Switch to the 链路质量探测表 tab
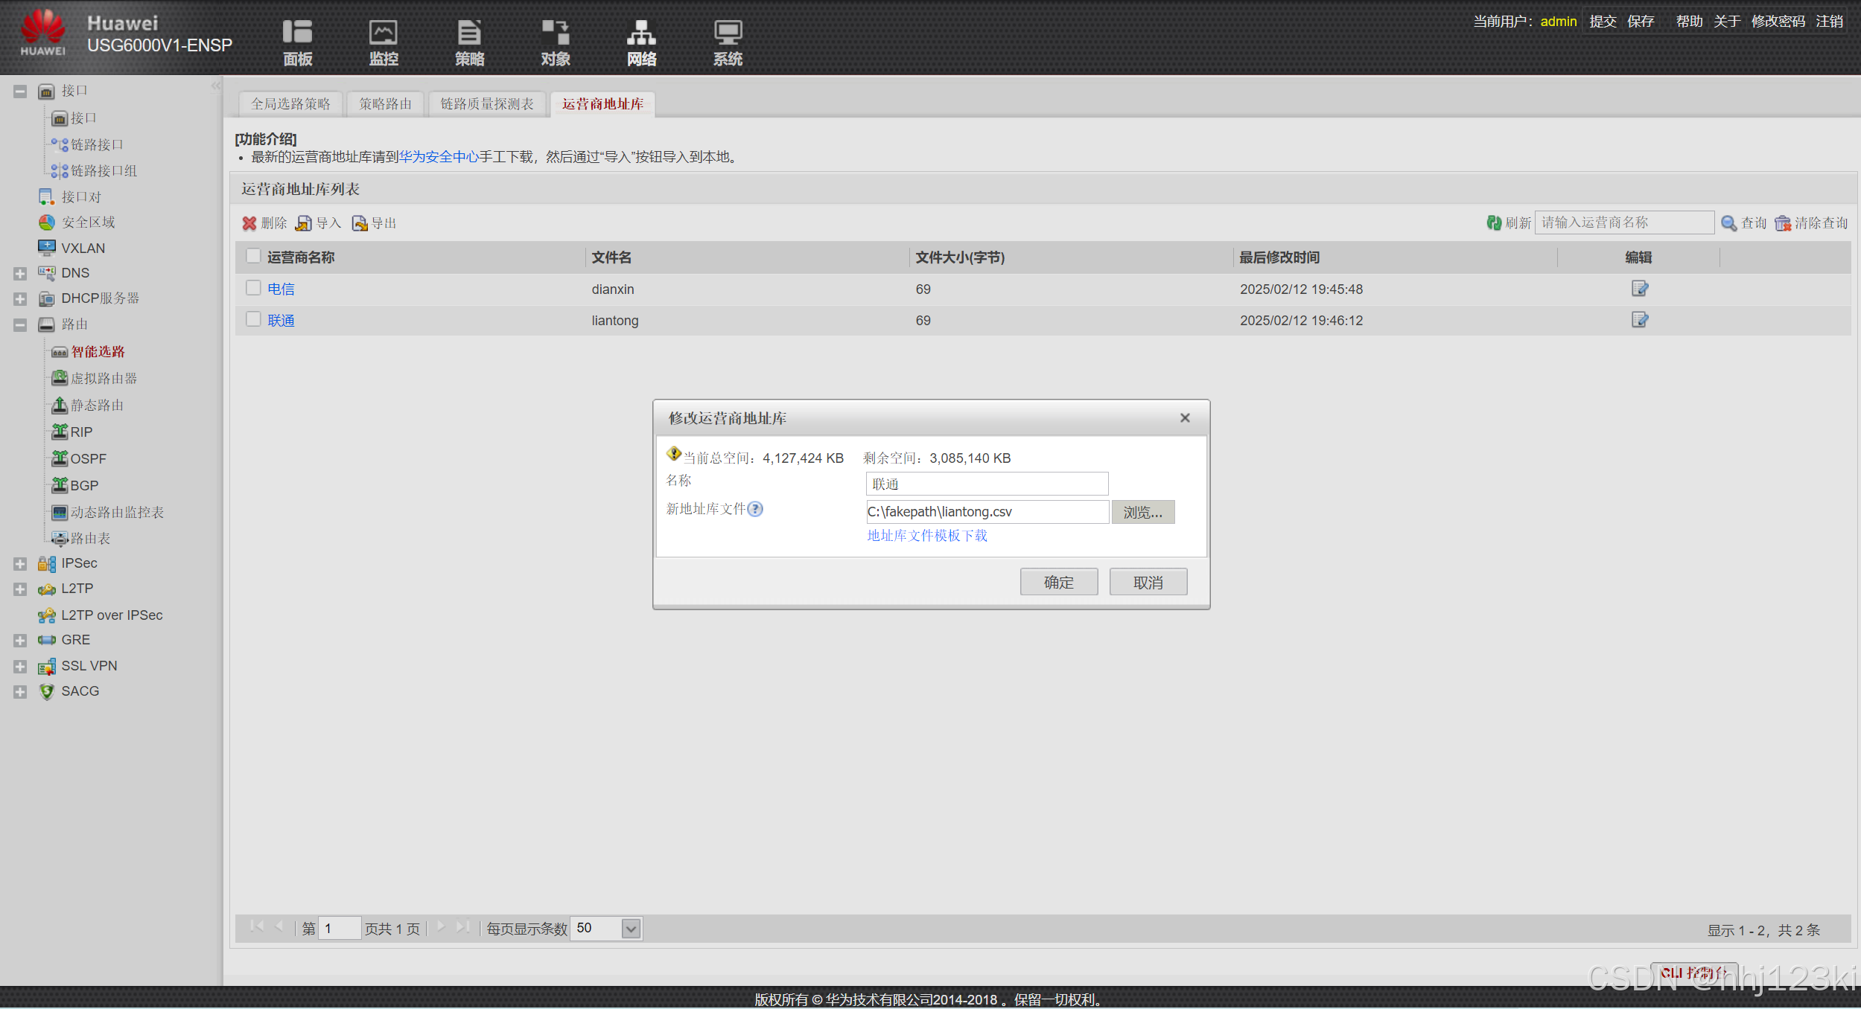1861x1009 pixels. pos(487,104)
